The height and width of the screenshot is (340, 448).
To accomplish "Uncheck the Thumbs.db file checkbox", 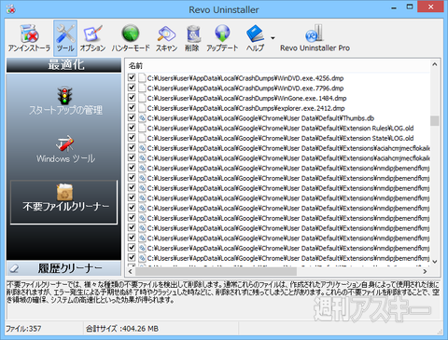I will coord(132,117).
